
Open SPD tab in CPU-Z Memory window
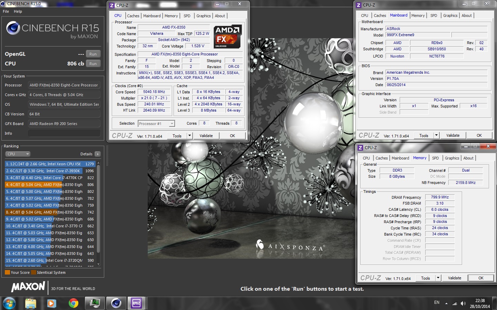point(436,158)
